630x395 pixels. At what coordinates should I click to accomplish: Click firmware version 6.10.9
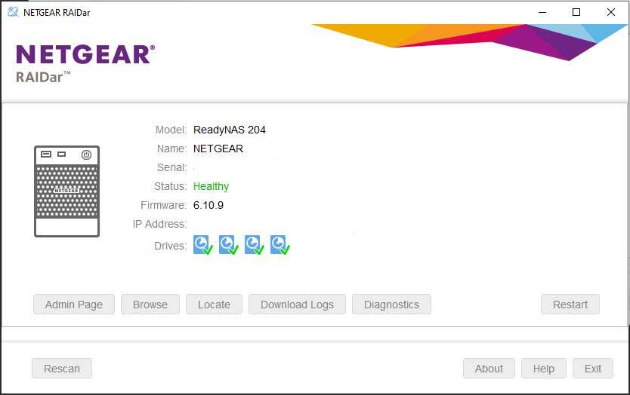tap(208, 205)
